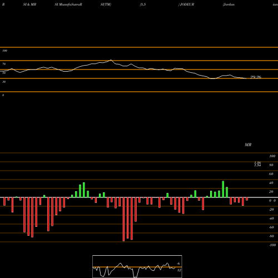The height and width of the screenshot is (278, 278).
Task: Select the MR axis label -60
Action: [271, 227]
